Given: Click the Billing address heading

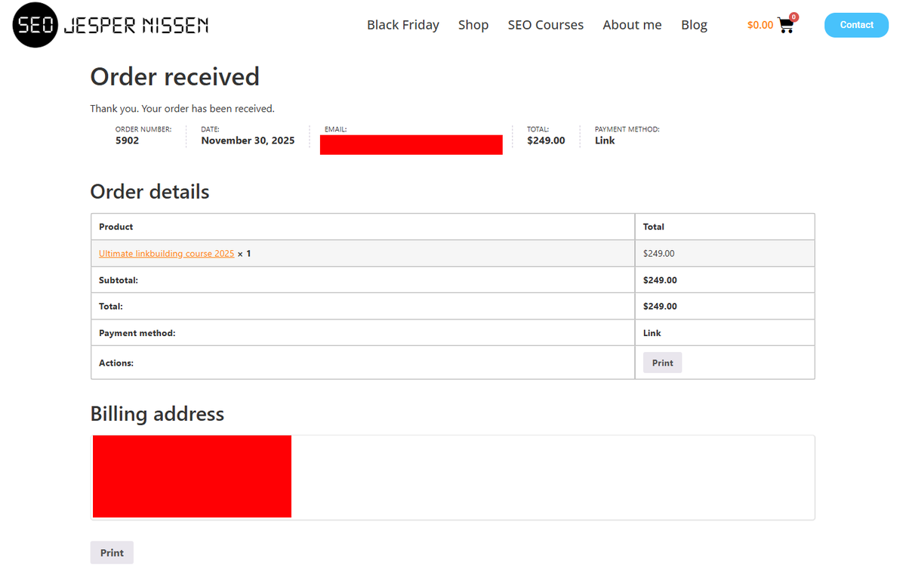Looking at the screenshot, I should click(157, 414).
